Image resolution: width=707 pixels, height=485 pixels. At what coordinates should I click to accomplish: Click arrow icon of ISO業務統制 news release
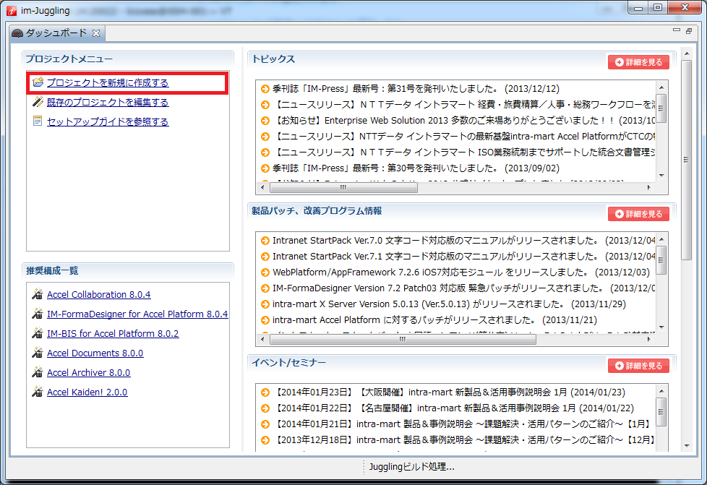point(265,153)
